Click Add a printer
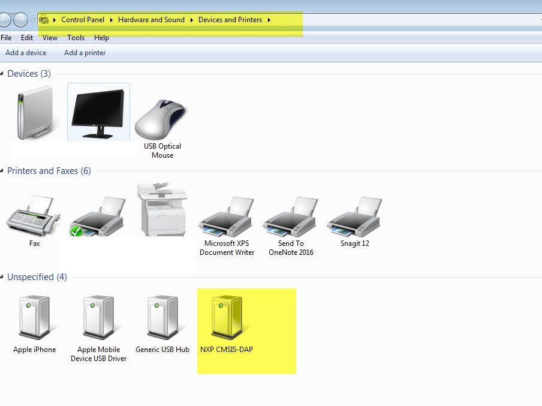This screenshot has width=542, height=406. [85, 53]
